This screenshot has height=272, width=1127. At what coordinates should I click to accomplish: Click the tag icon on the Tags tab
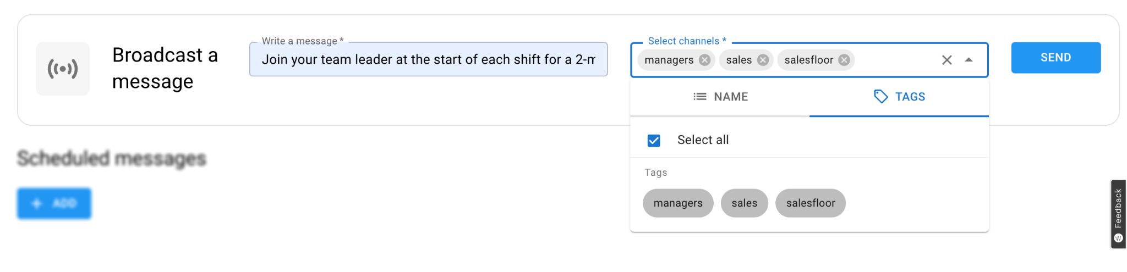pos(880,97)
